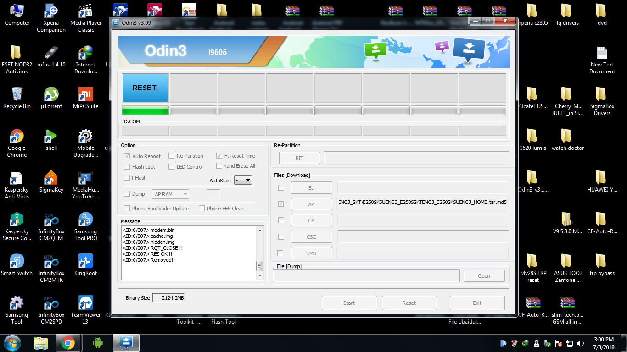This screenshot has width=627, height=352.
Task: Click the Binary Size value field
Action: (x=168, y=298)
